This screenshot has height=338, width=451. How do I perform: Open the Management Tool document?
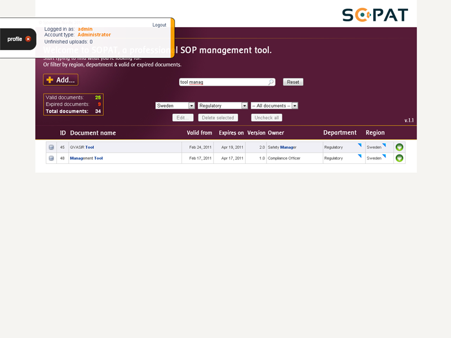(86, 158)
